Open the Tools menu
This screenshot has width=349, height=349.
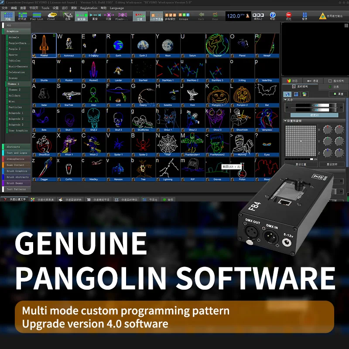point(45,8)
